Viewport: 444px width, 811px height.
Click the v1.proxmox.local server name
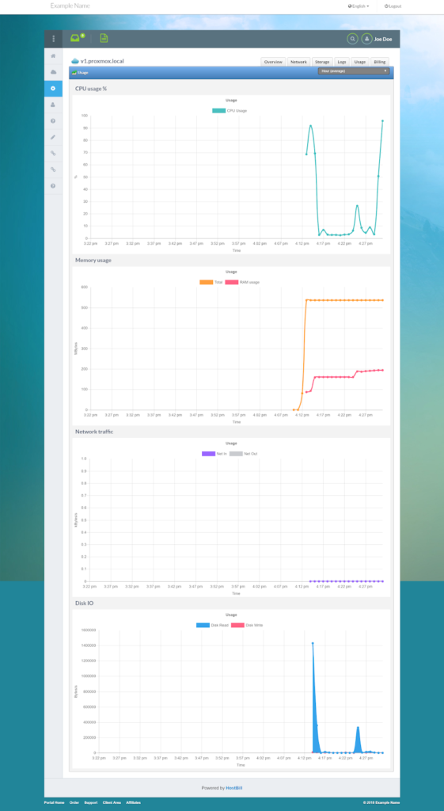(x=102, y=61)
